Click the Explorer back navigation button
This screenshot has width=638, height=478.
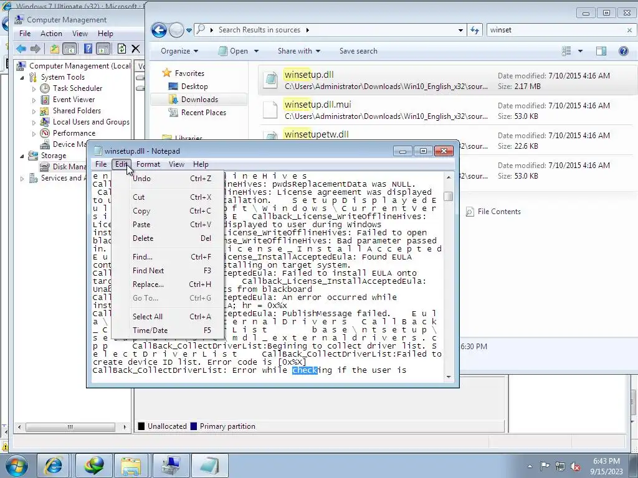(x=159, y=30)
